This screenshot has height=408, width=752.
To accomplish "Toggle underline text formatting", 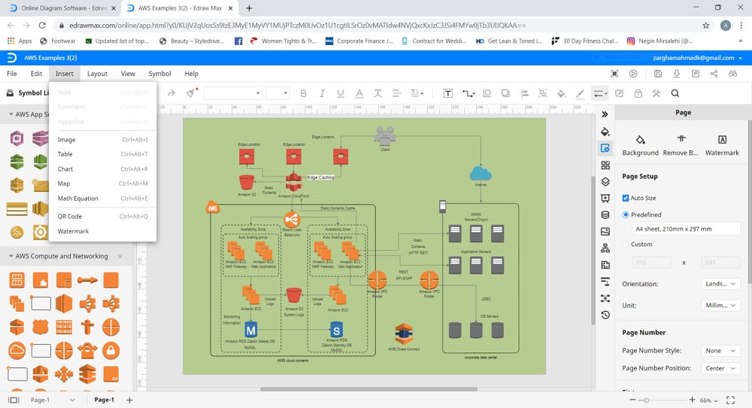I will click(341, 93).
